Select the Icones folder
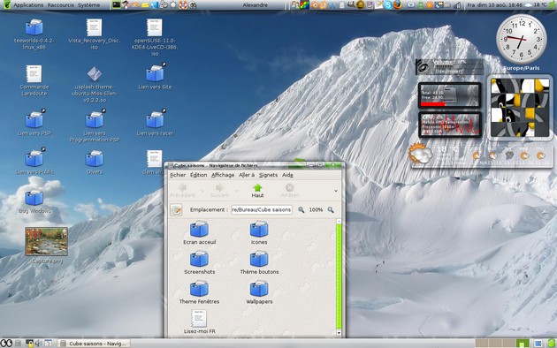 click(x=259, y=233)
